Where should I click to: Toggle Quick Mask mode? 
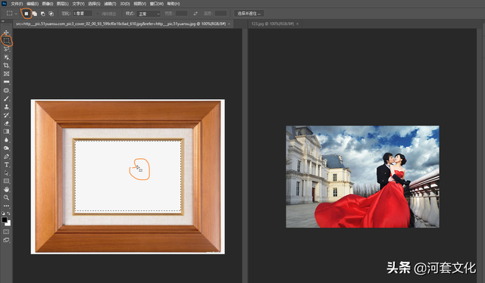coord(6,232)
